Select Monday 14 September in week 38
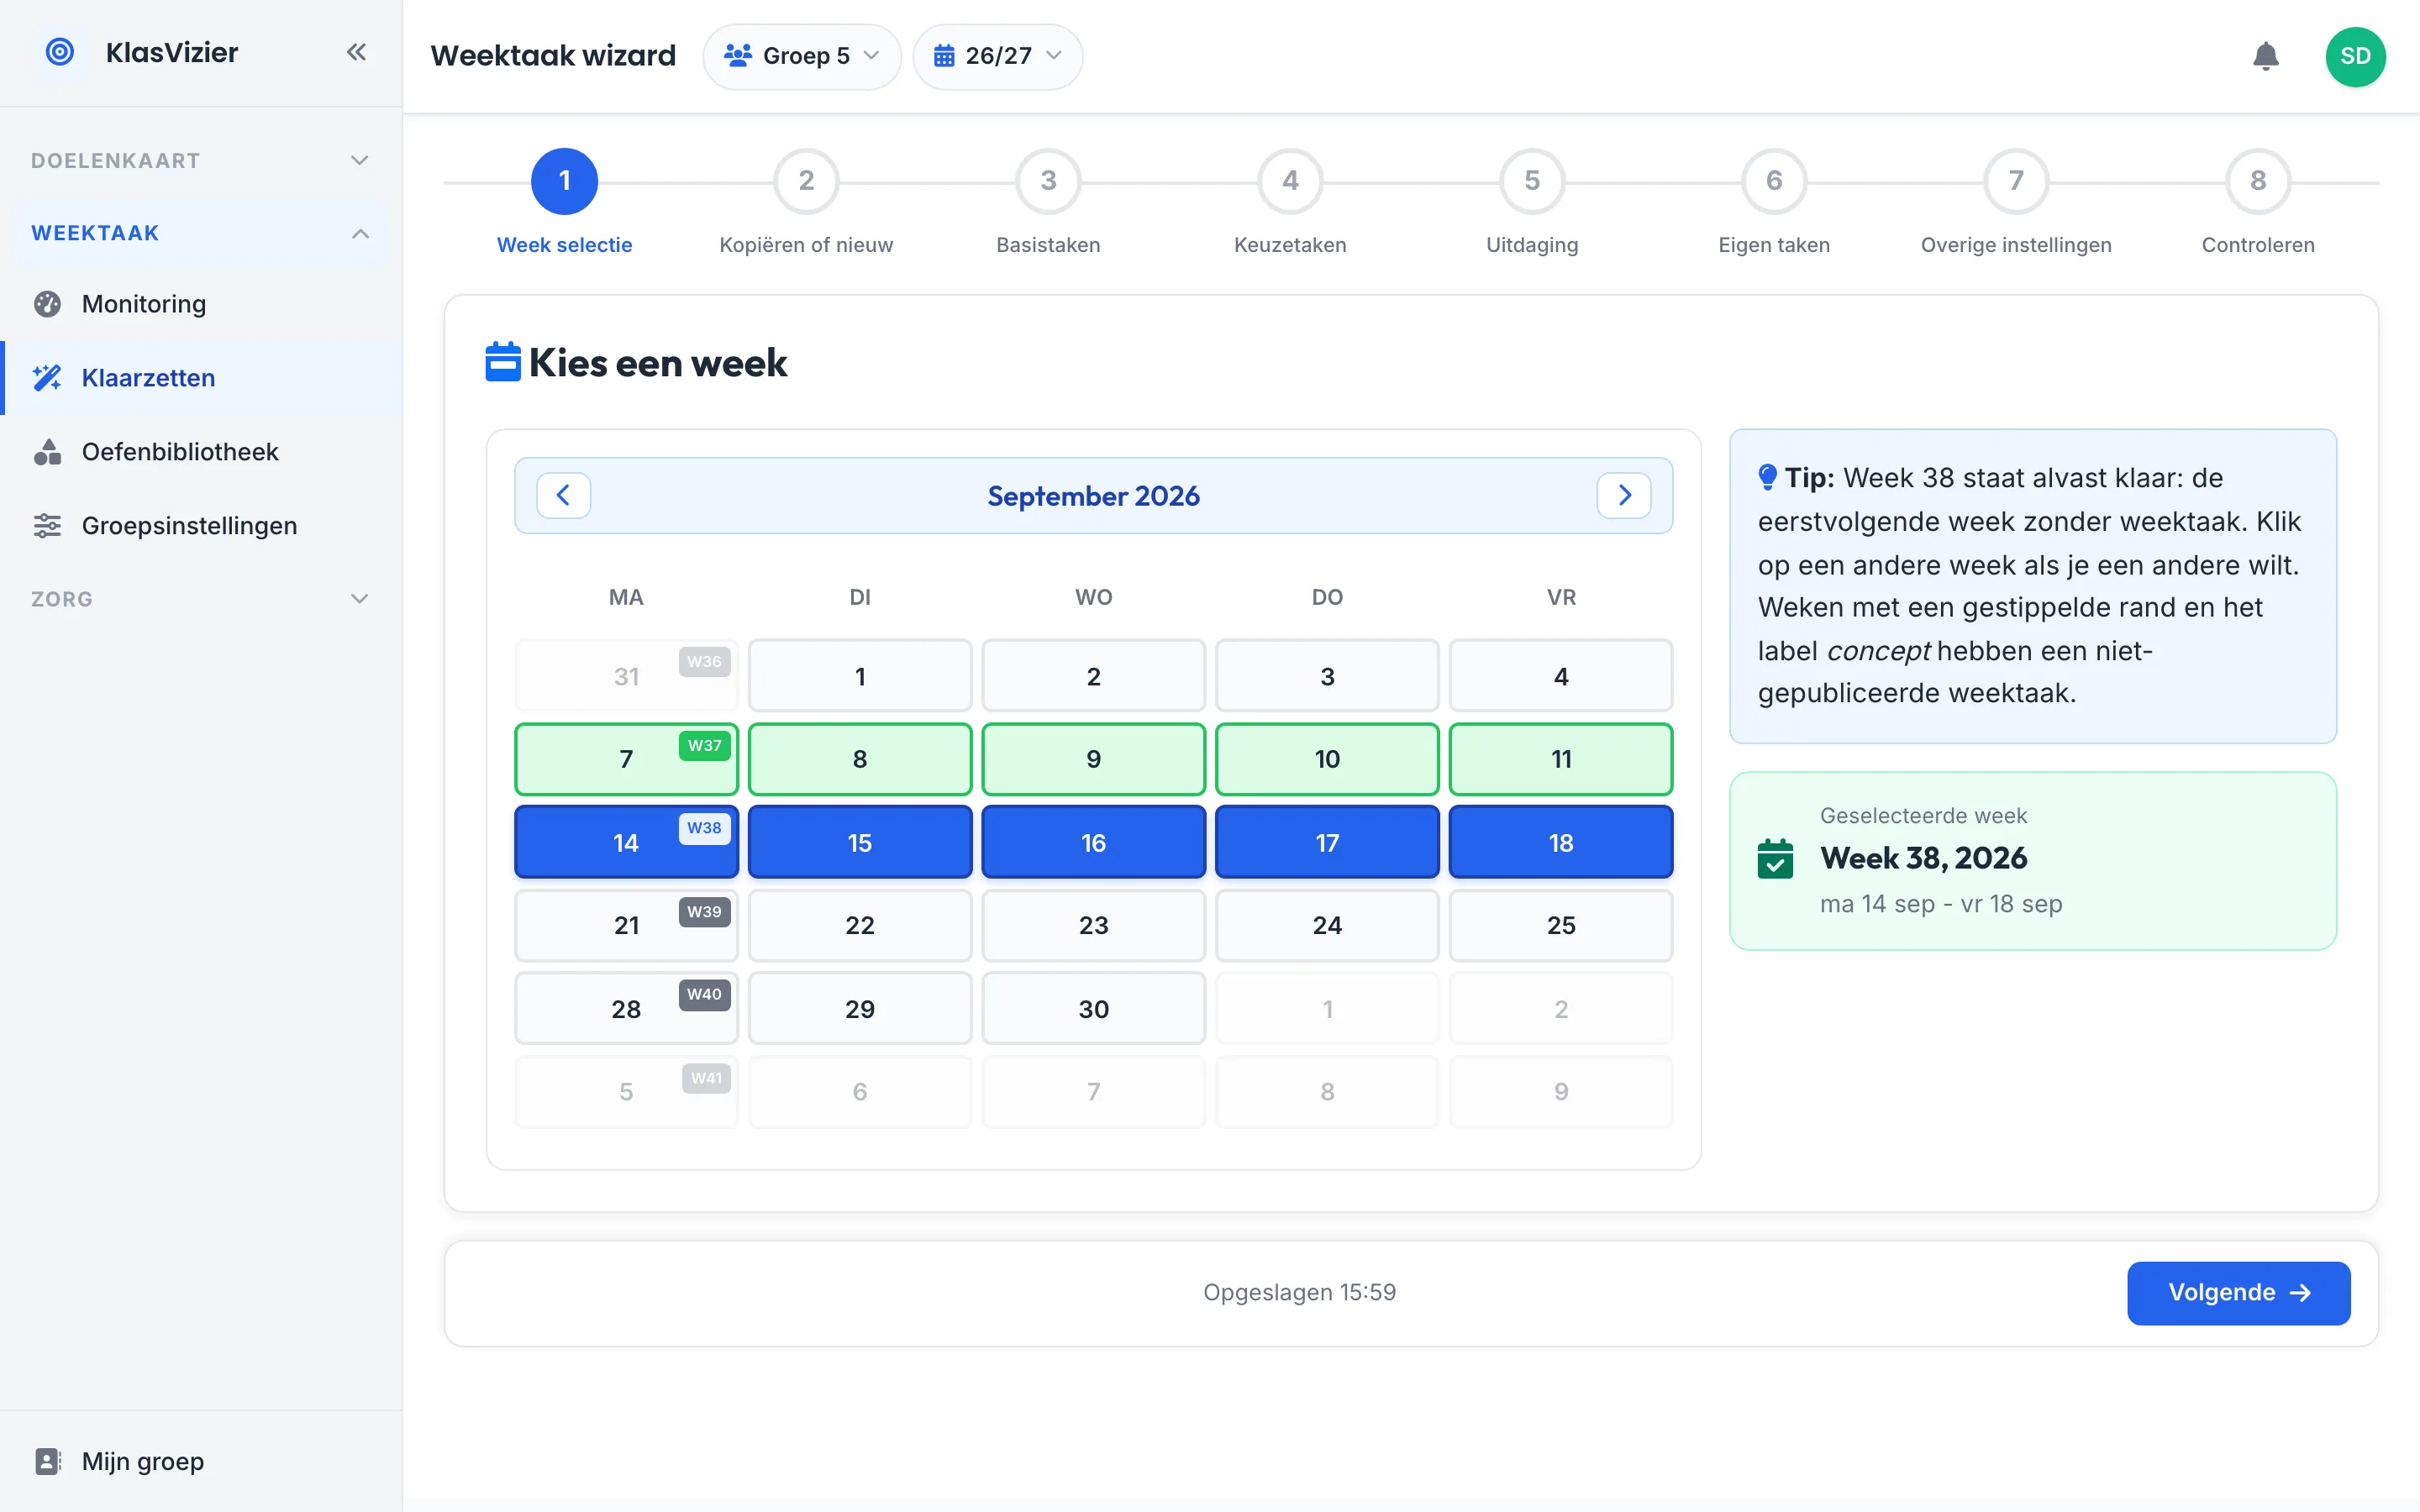Viewport: 2420px width, 1512px height. tap(626, 842)
